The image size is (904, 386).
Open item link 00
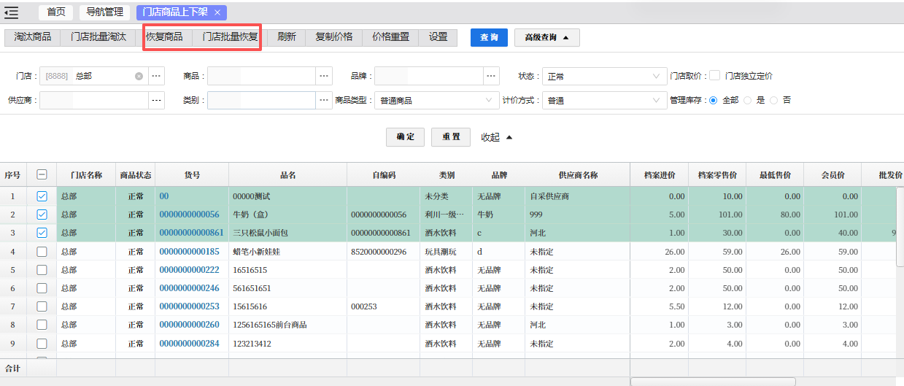(164, 196)
